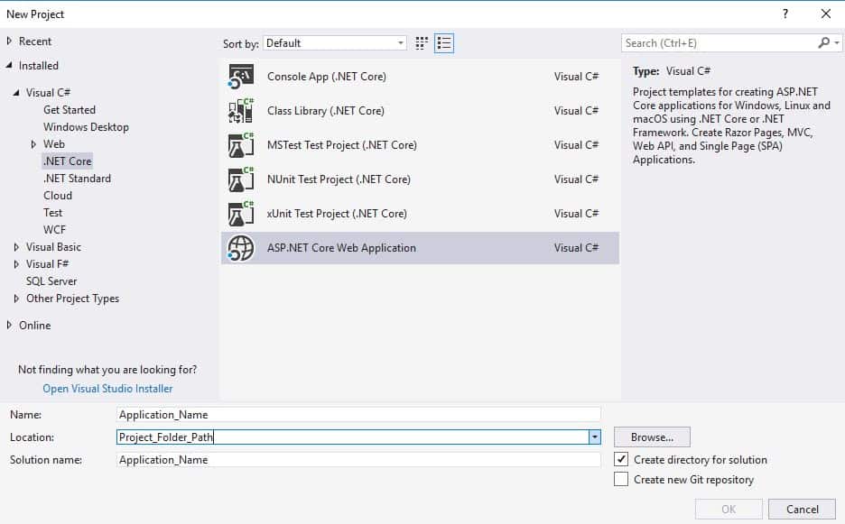Open Visual Studio Installer link
The width and height of the screenshot is (845, 524).
tap(107, 389)
